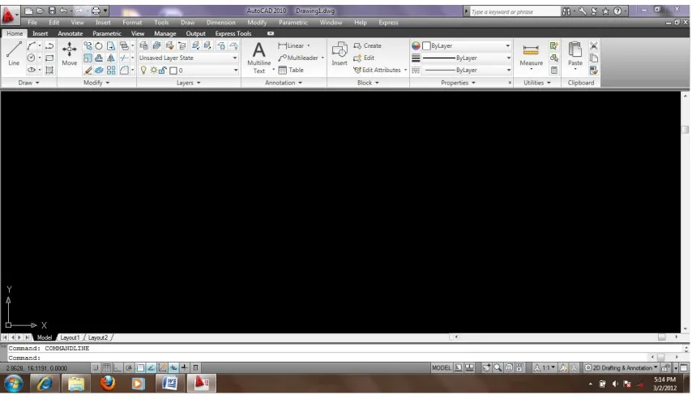Open the Dimension menu
The width and height of the screenshot is (692, 399).
[220, 23]
